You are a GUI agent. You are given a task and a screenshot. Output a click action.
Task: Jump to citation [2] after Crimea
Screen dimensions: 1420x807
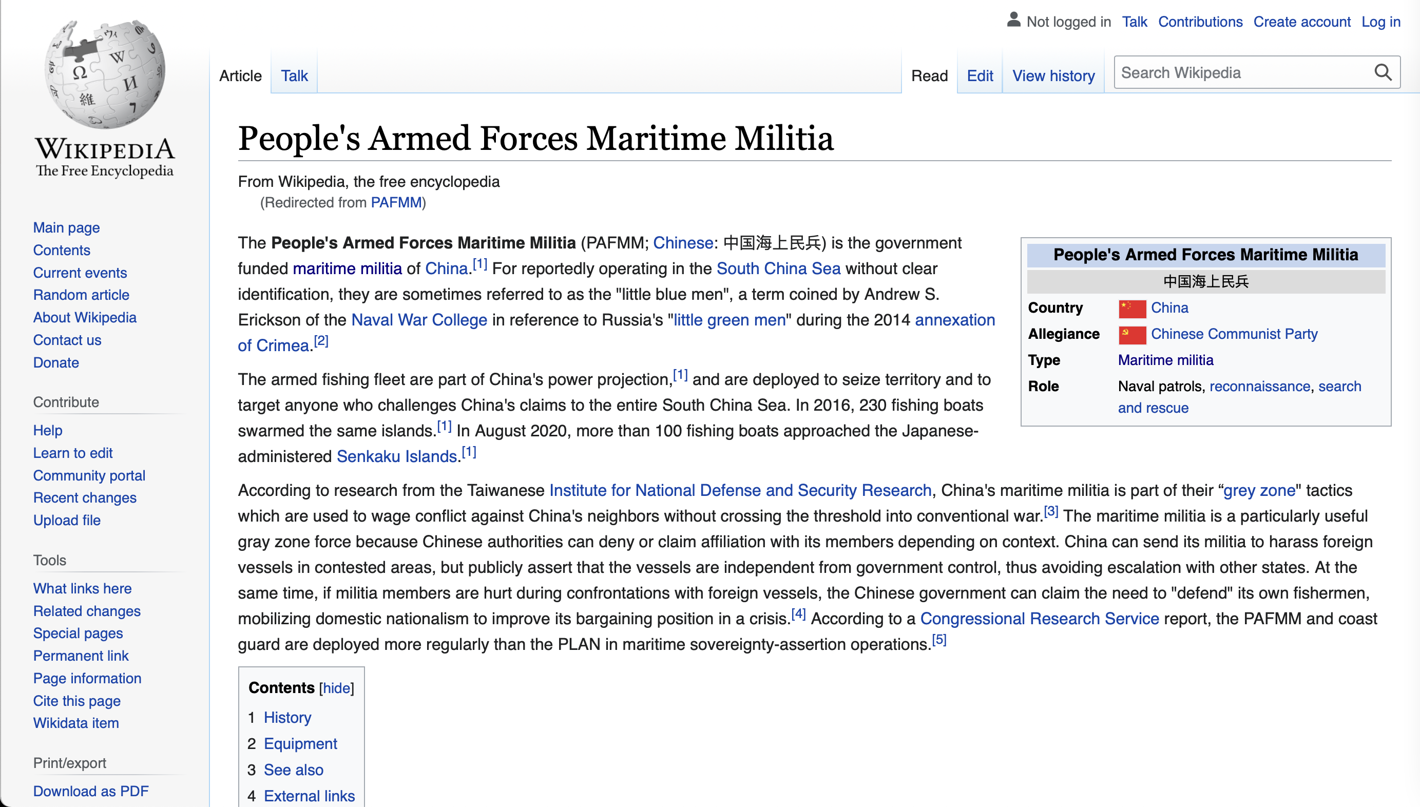point(321,341)
